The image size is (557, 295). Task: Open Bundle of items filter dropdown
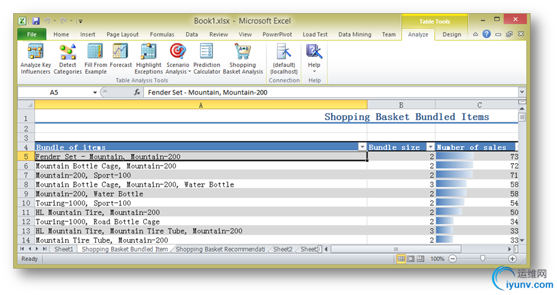coord(362,147)
